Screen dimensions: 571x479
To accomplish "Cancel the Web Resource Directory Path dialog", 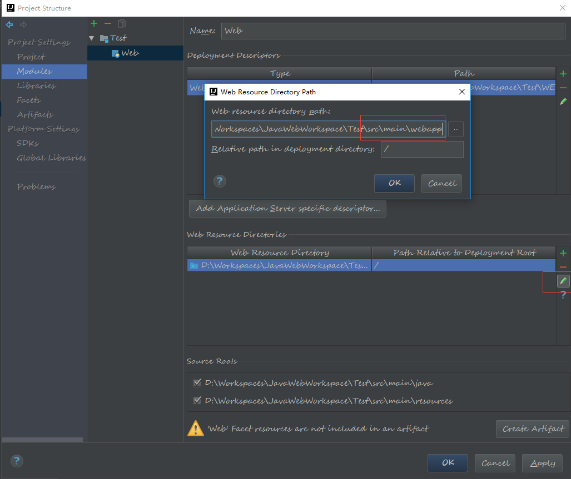I will [x=441, y=183].
